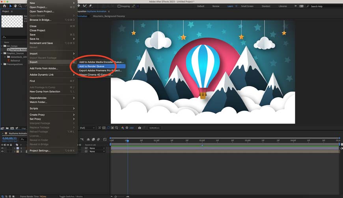Click the timeline zoom slider handle
The width and height of the screenshot is (343, 198).
(x=116, y=196)
